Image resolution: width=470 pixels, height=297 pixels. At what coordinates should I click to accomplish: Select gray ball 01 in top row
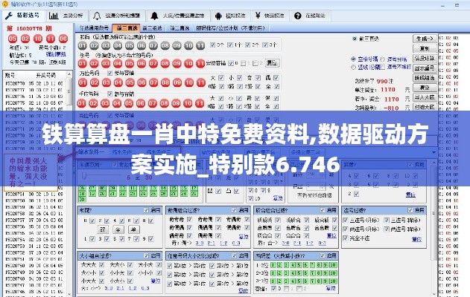(x=83, y=46)
